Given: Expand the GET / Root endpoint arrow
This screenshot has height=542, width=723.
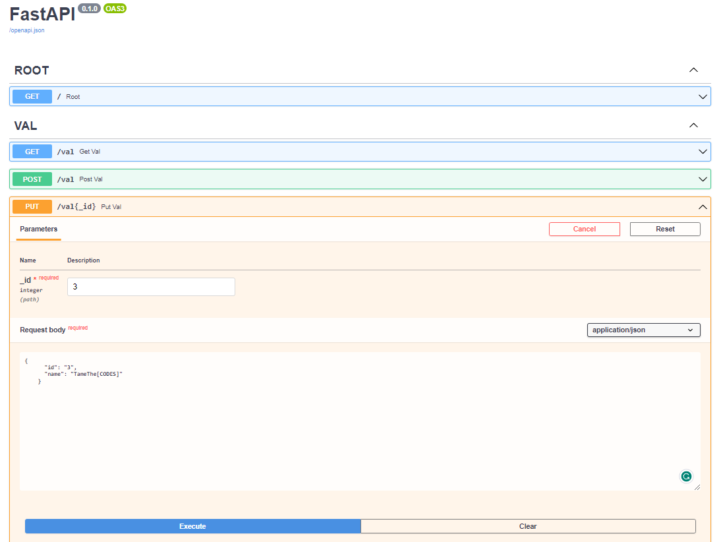Looking at the screenshot, I should click(x=703, y=97).
